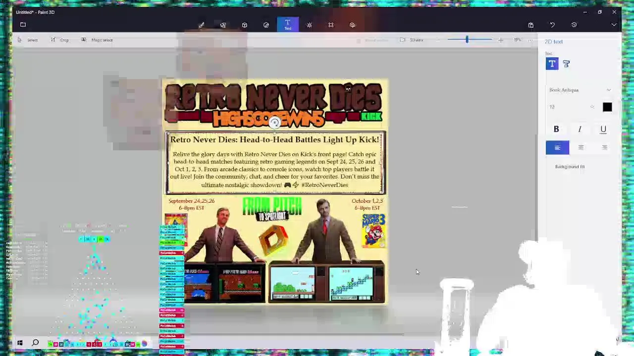Choose the Crop tool
634x356 pixels.
[60, 40]
